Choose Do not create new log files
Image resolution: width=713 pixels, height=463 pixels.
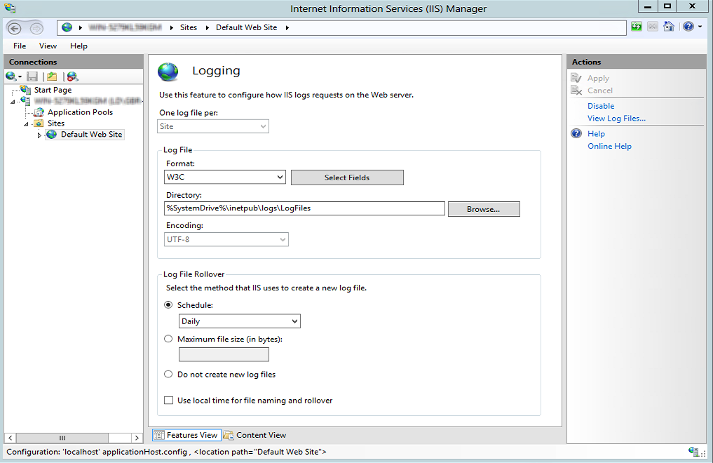tap(168, 375)
